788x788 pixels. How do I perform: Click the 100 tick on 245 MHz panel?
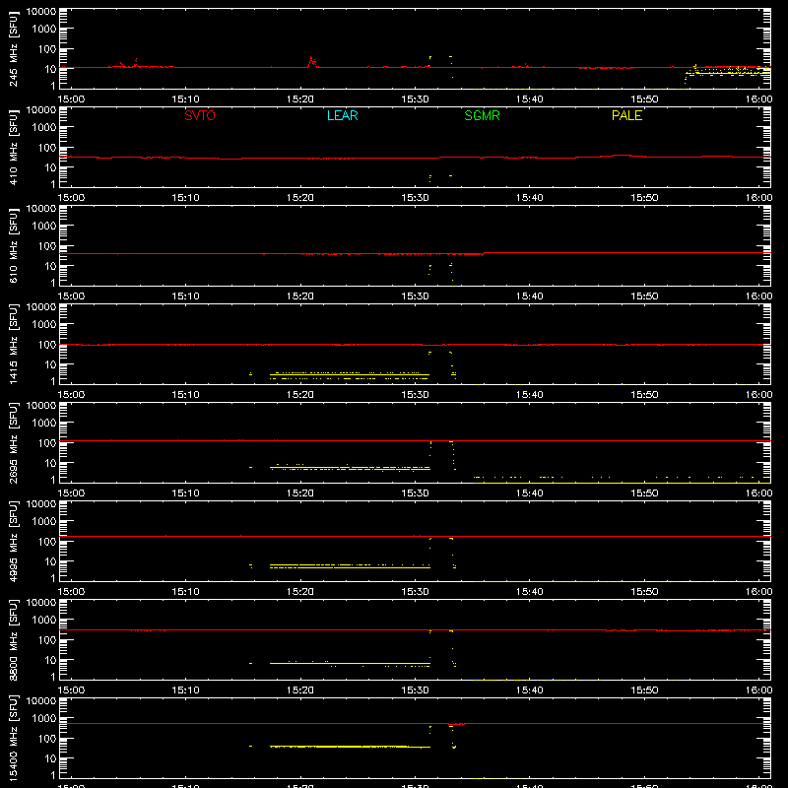pos(47,49)
